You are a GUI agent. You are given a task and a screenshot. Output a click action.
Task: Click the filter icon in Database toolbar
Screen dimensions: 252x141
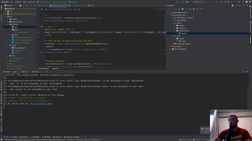pyautogui.click(x=201, y=9)
